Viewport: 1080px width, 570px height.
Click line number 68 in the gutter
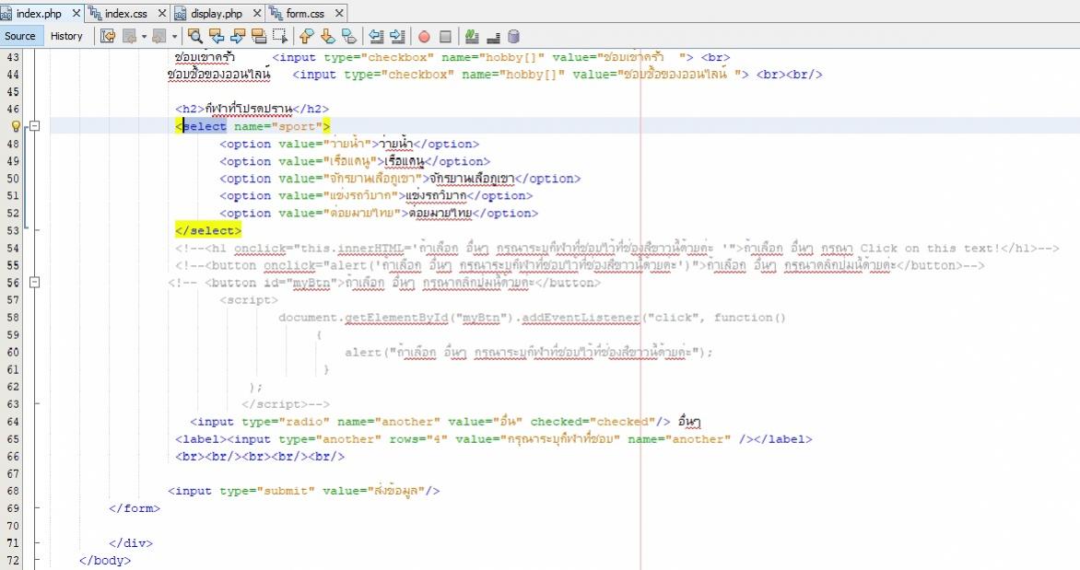click(x=13, y=491)
